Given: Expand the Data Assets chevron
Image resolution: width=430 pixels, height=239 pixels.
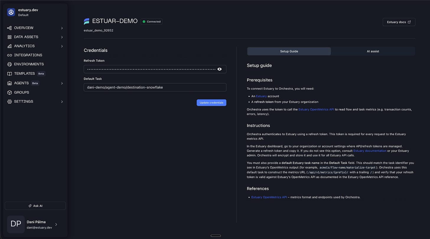Looking at the screenshot, I should 62,37.
